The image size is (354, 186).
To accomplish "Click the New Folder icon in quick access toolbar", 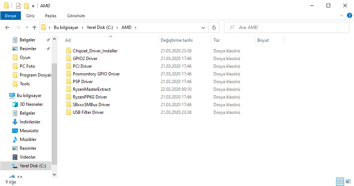I will (x=26, y=5).
